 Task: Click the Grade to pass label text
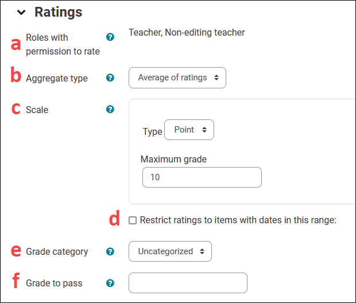pyautogui.click(x=54, y=283)
